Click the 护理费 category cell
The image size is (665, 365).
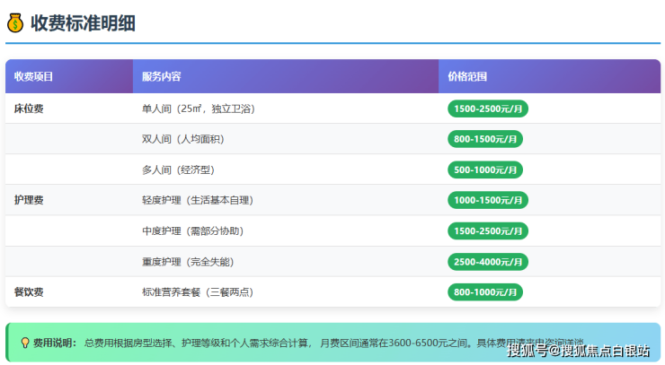click(x=29, y=200)
